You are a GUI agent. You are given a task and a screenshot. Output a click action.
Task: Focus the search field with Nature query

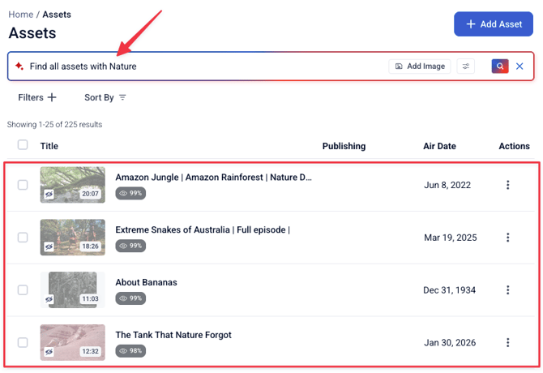203,66
